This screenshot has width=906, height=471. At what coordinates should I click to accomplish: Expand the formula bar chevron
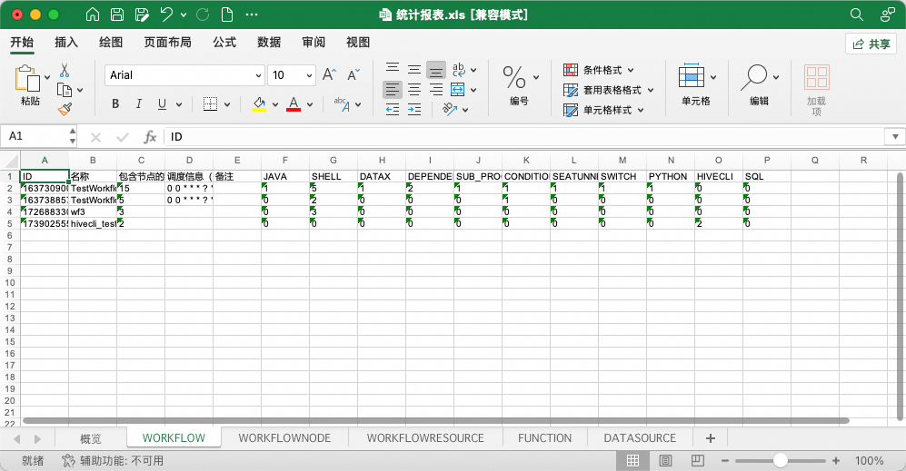pos(895,137)
